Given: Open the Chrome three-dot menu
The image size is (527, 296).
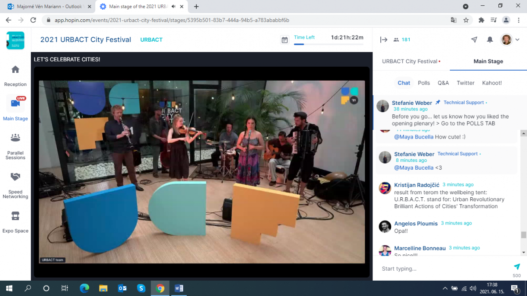Looking at the screenshot, I should click(518, 20).
